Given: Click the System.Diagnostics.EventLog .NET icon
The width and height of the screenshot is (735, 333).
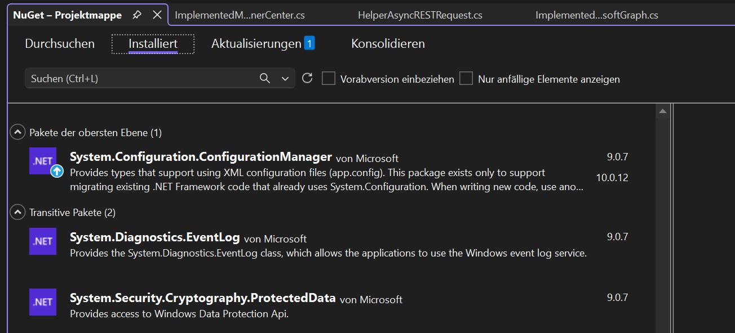Looking at the screenshot, I should coord(43,241).
